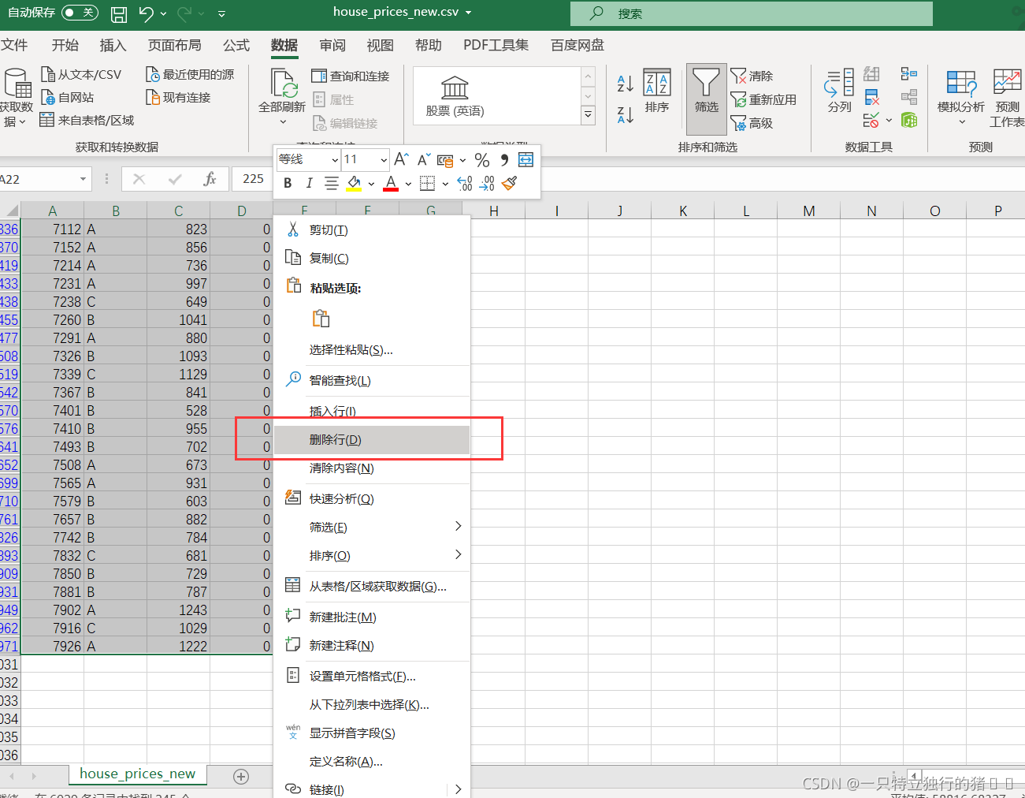The image size is (1025, 798).
Task: Click the comma style icon
Action: 504,160
